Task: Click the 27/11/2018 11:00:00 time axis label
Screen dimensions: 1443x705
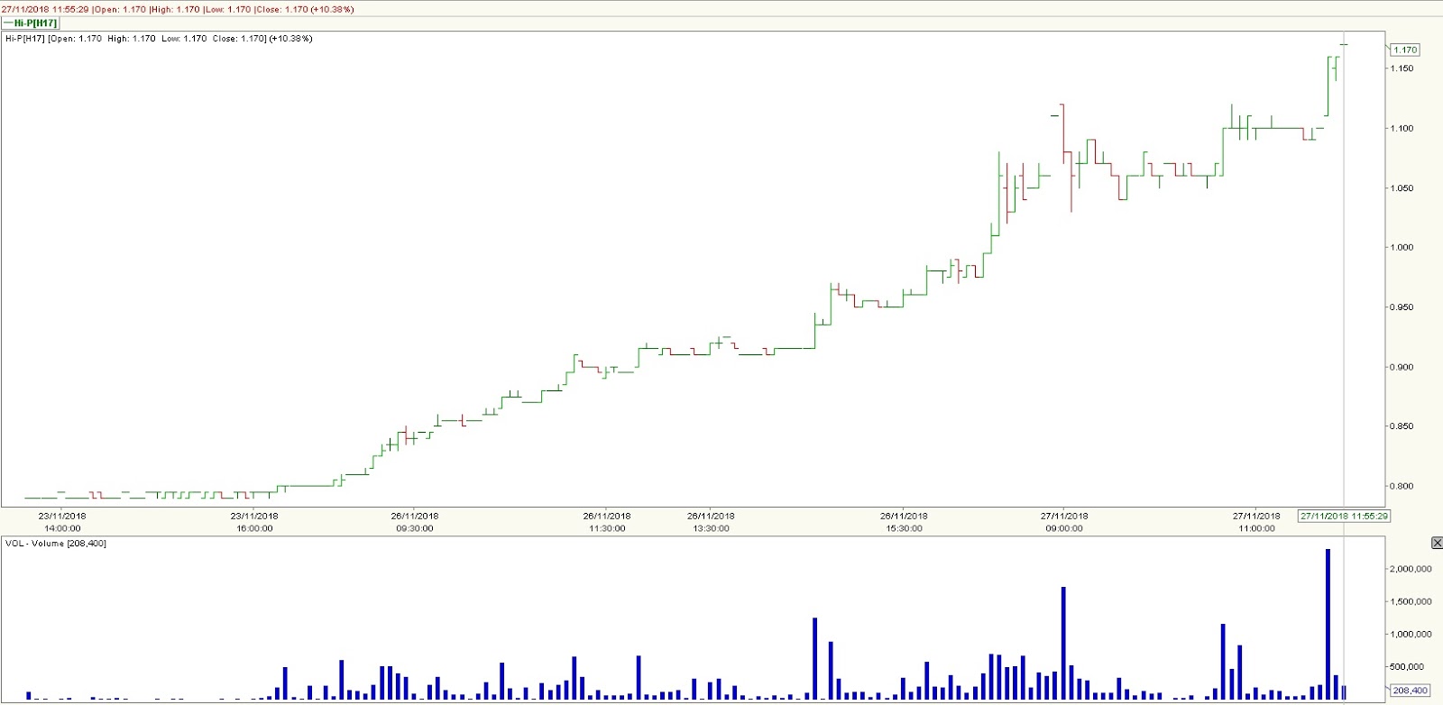Action: (1256, 523)
